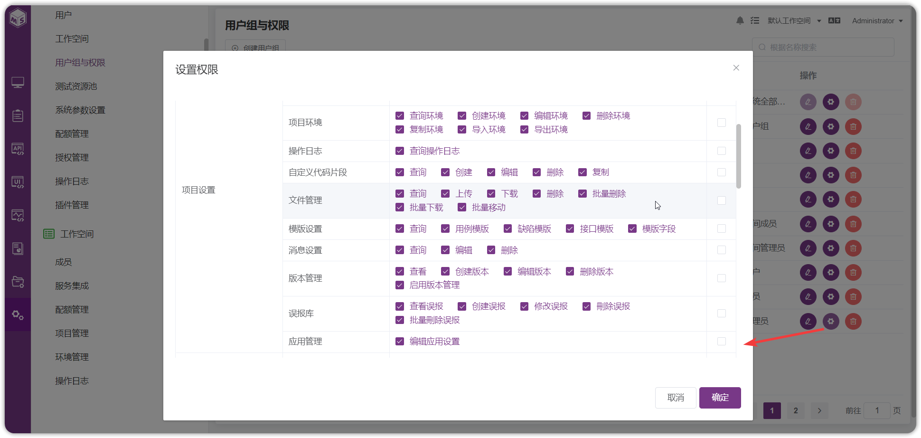
Task: Open the workstation monitor icon in sidebar
Action: 18,83
